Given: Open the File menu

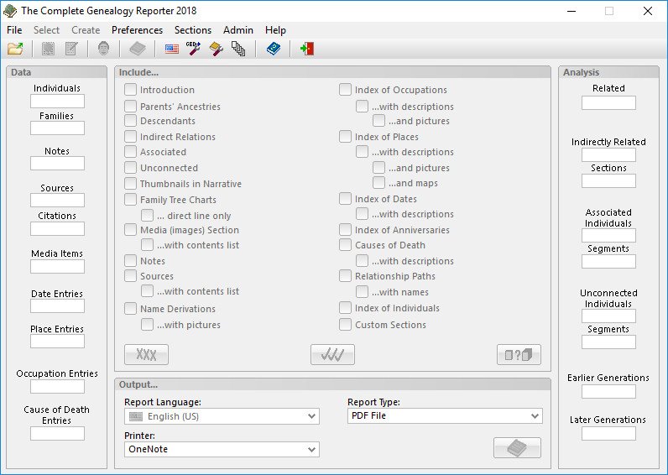Looking at the screenshot, I should [x=14, y=30].
